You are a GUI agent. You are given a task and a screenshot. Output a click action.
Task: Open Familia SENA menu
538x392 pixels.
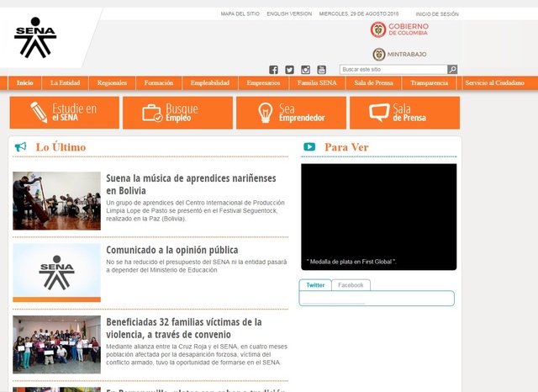pyautogui.click(x=317, y=82)
